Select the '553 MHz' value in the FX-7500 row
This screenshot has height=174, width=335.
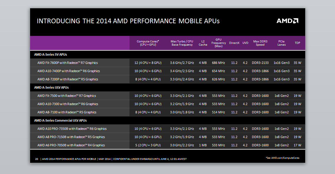point(218,96)
